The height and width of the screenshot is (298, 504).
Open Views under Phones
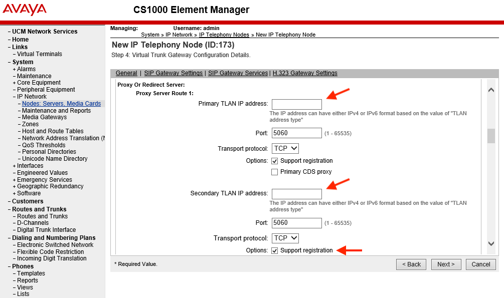(25, 287)
